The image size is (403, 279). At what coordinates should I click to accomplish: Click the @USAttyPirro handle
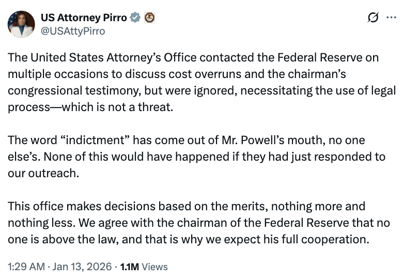click(73, 31)
